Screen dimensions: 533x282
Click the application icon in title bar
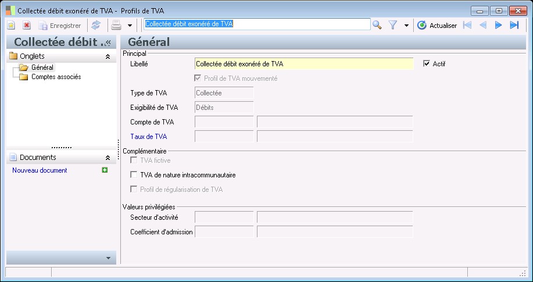click(10, 10)
